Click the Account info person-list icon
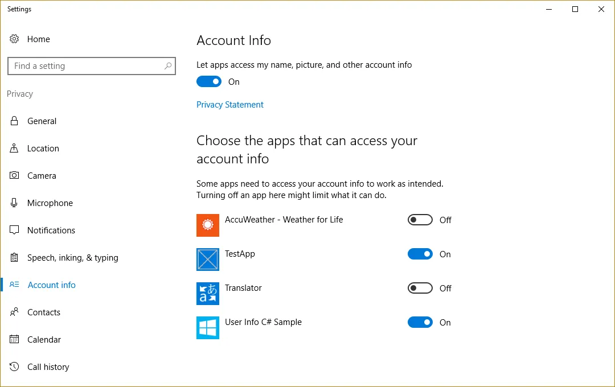This screenshot has width=615, height=387. tap(14, 285)
